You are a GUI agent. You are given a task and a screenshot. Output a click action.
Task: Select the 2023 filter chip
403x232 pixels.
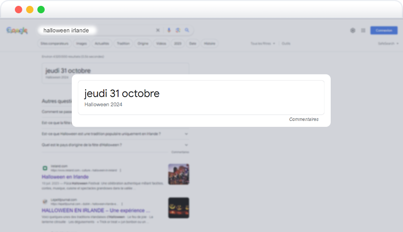178,44
